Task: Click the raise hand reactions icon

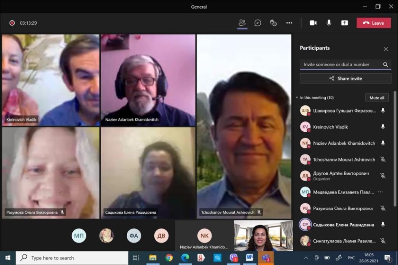Action: pos(273,23)
